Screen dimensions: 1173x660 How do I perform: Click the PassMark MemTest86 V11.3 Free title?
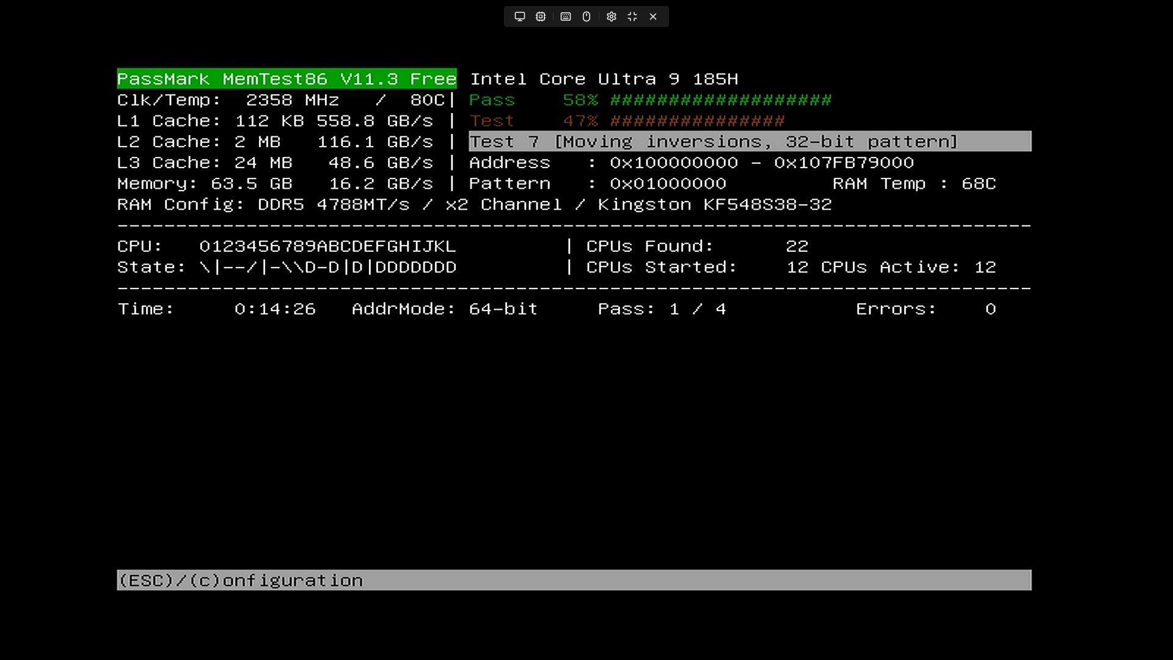[287, 79]
